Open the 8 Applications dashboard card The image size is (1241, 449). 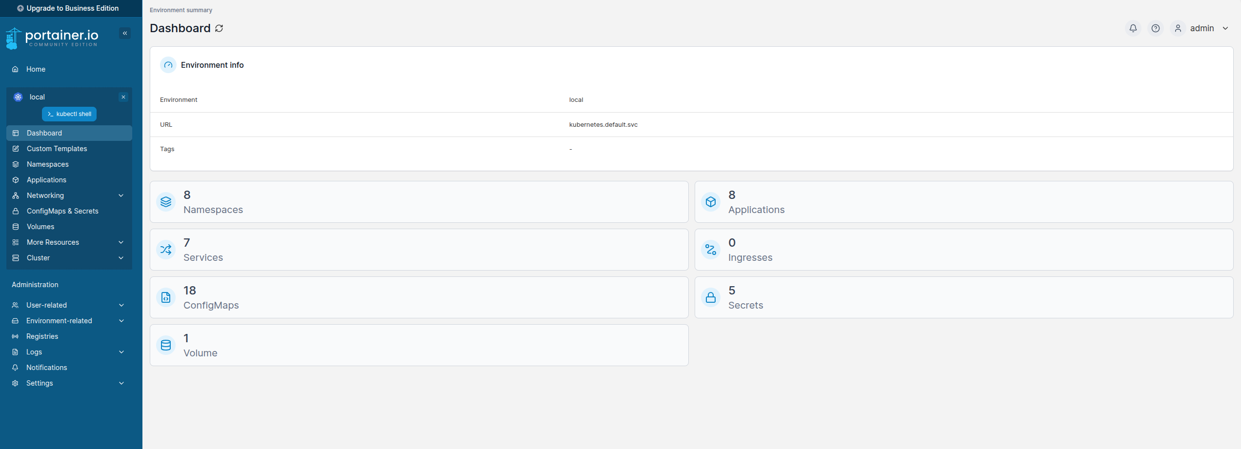(964, 202)
